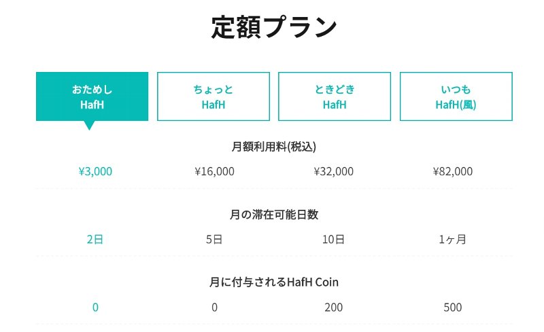The image size is (544, 332).
Task: Switch to the ちょっと HafH plan tab
Action: pos(214,96)
